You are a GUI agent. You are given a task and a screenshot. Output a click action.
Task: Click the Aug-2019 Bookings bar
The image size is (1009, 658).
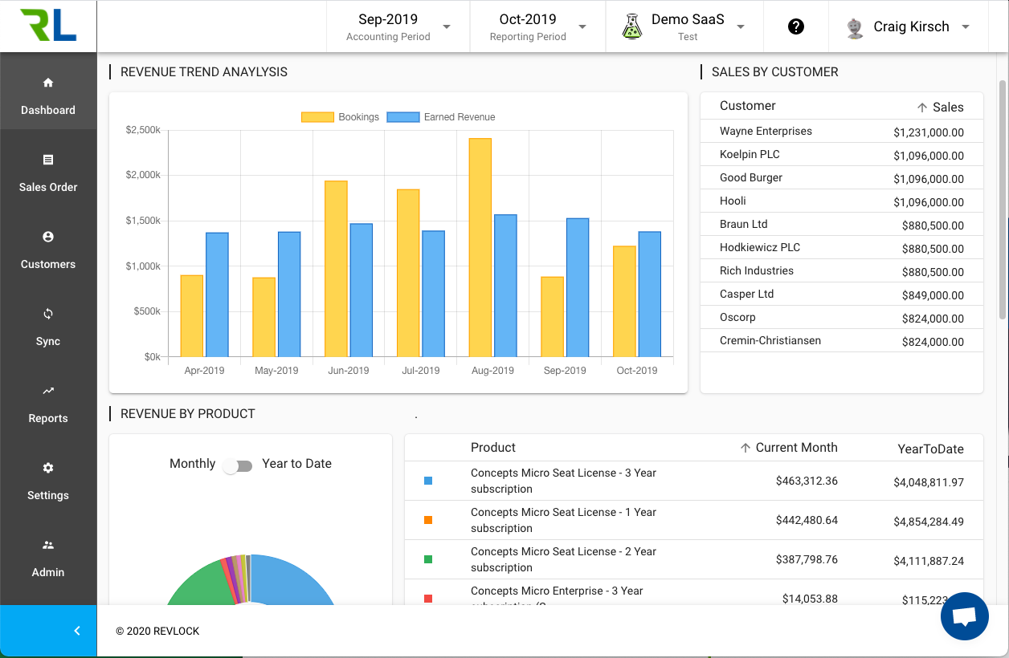(480, 247)
